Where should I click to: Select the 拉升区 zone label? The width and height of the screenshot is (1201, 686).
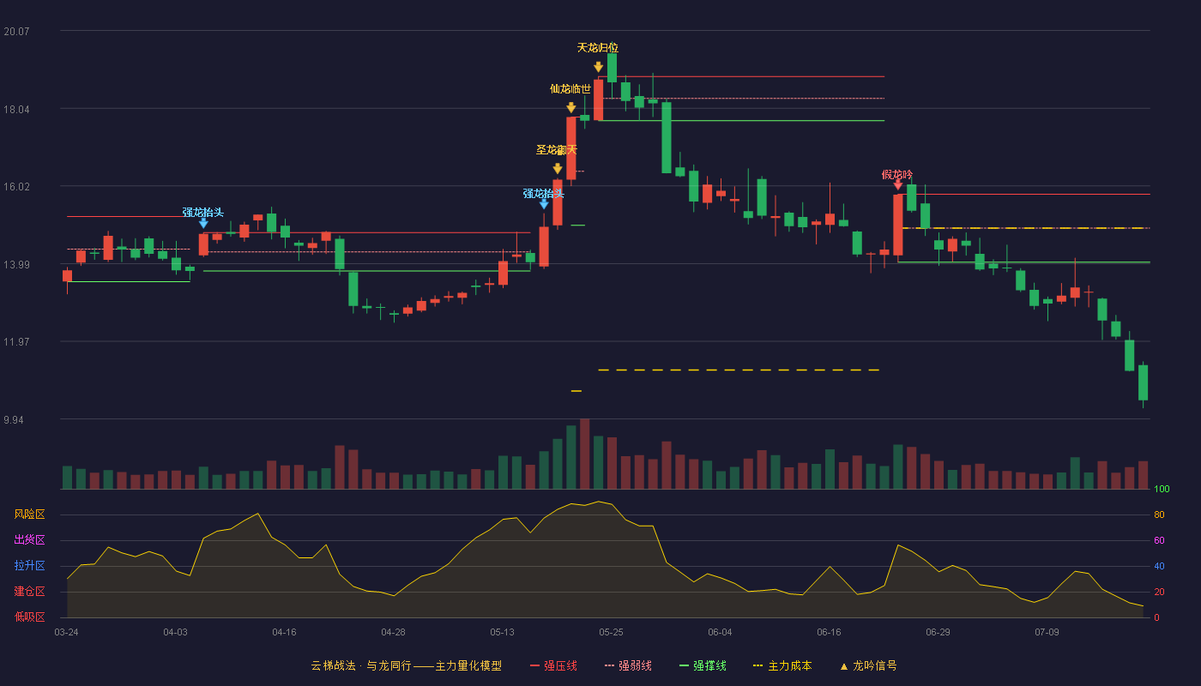pos(29,566)
